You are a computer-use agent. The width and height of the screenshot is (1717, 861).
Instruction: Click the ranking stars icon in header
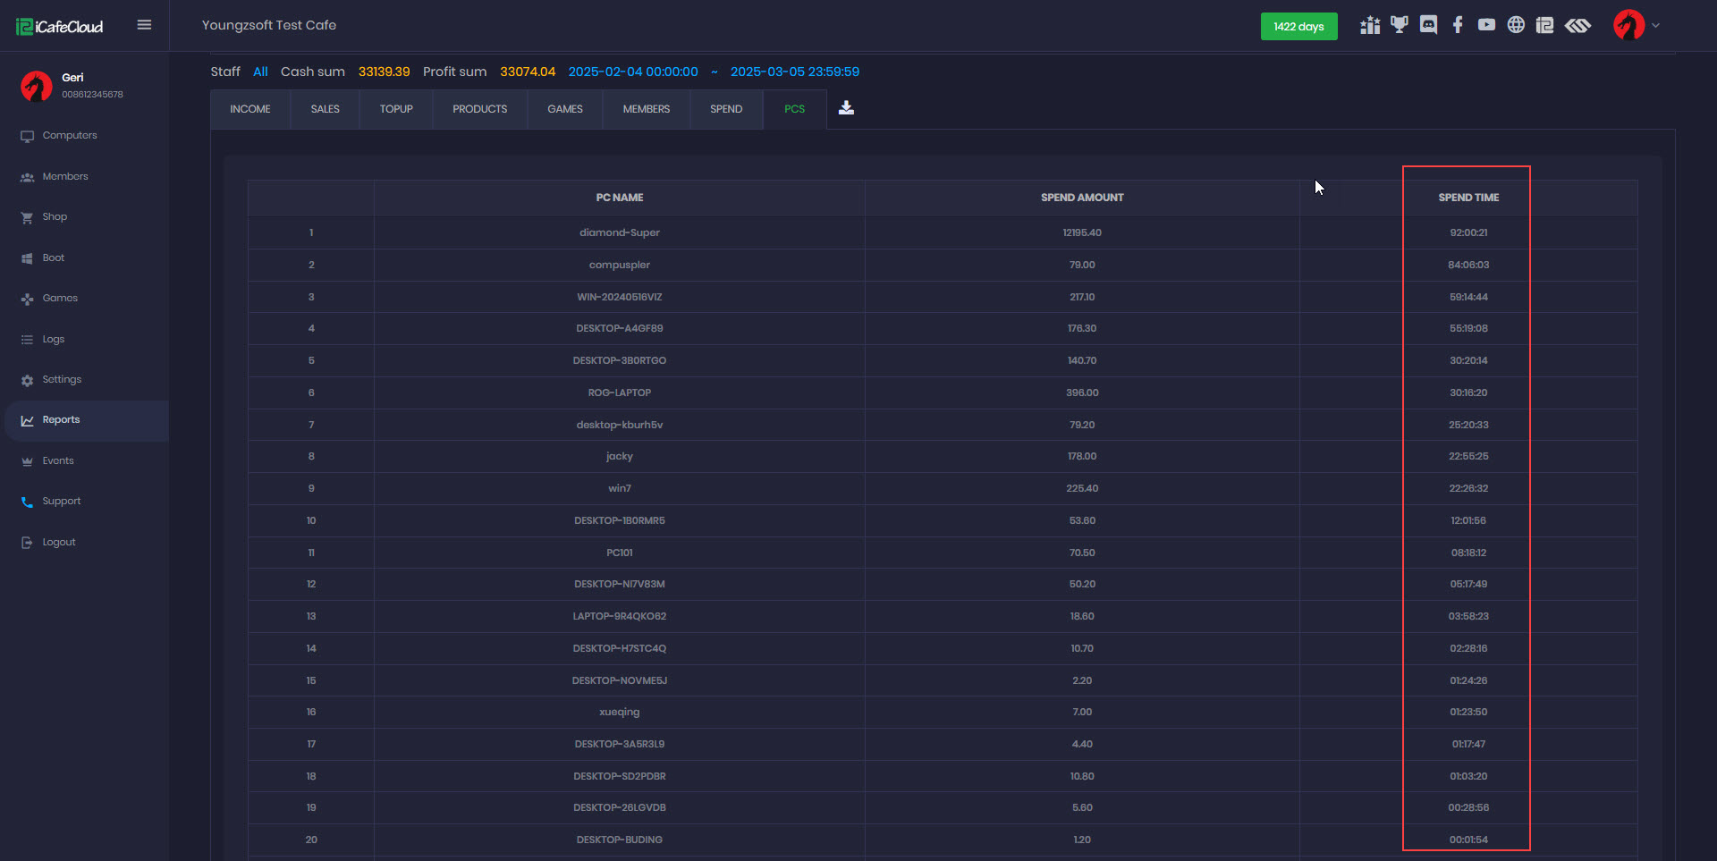coord(1369,26)
